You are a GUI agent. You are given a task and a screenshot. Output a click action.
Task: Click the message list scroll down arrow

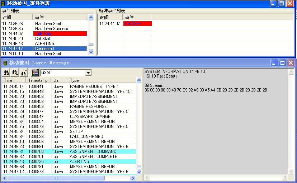point(139,172)
